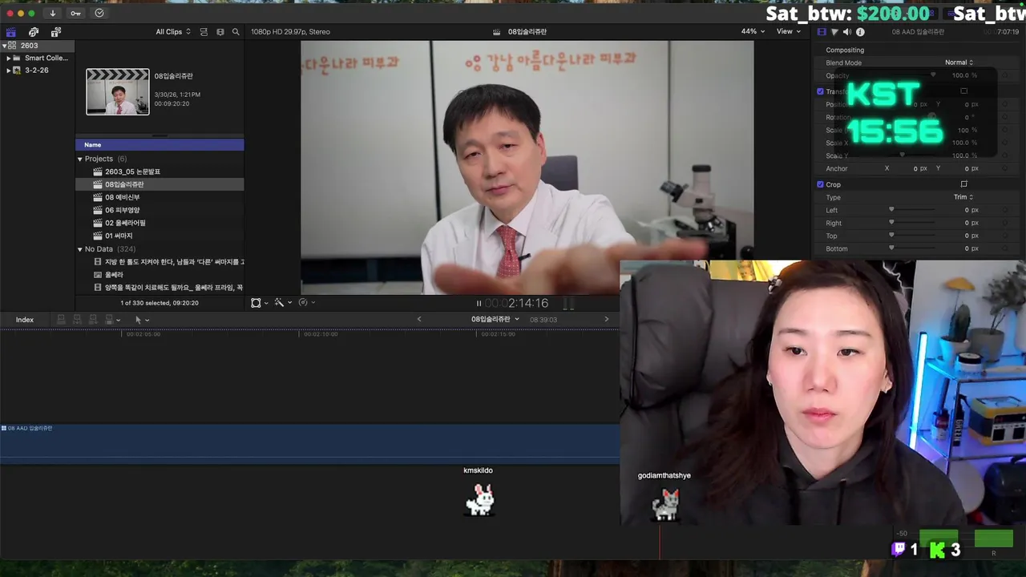Pause playback in the viewer

479,303
